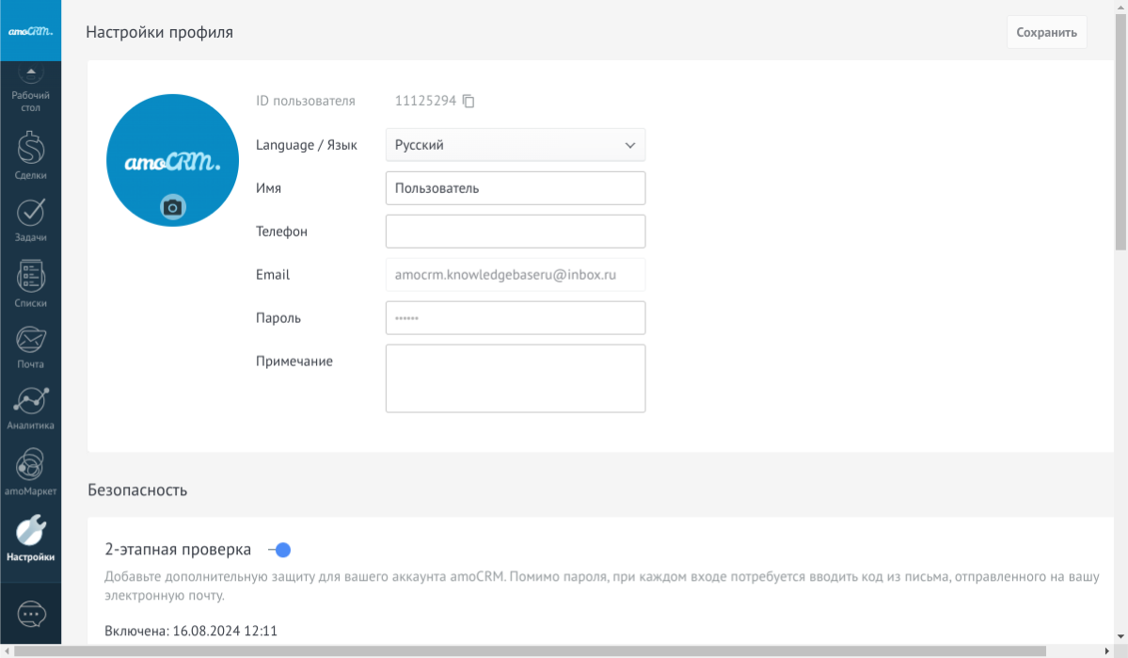The image size is (1128, 658).
Task: Disable the 2-этапная проверка toggle
Action: pos(279,550)
